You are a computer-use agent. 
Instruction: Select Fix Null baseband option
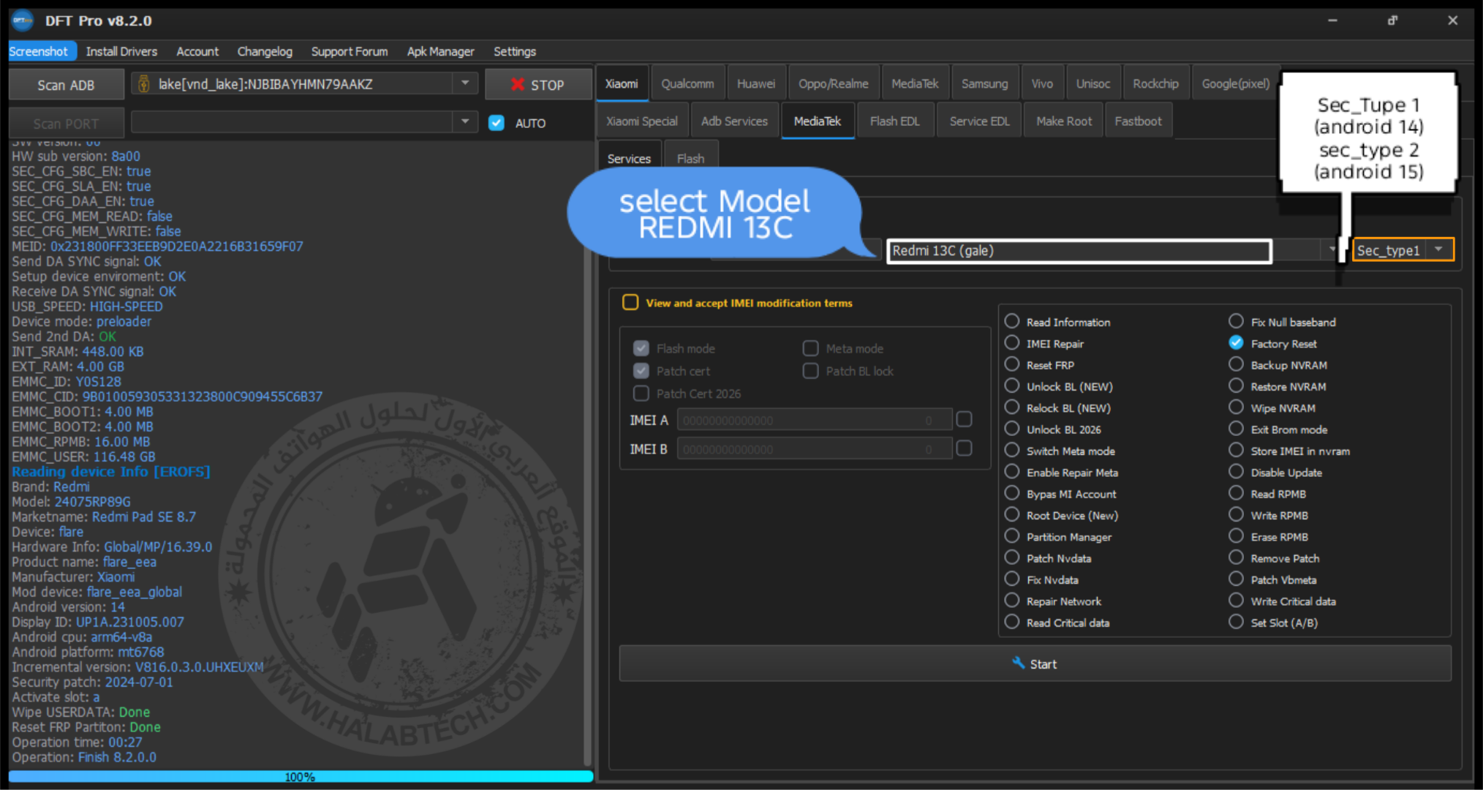tap(1237, 321)
